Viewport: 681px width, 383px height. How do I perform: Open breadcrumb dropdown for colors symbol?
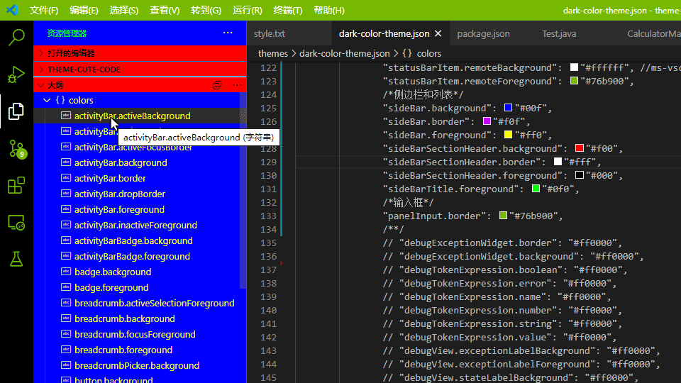(x=428, y=53)
